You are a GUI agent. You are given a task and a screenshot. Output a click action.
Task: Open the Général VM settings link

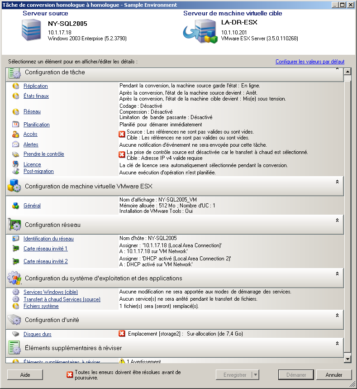[x=32, y=206]
